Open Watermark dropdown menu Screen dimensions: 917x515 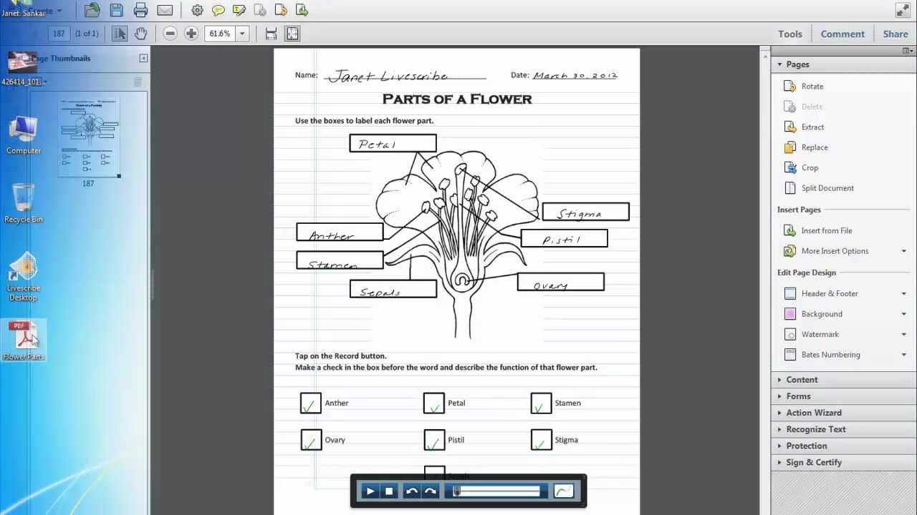coord(903,334)
